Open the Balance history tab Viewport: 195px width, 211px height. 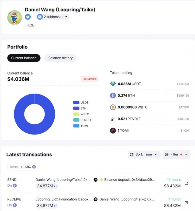point(60,58)
